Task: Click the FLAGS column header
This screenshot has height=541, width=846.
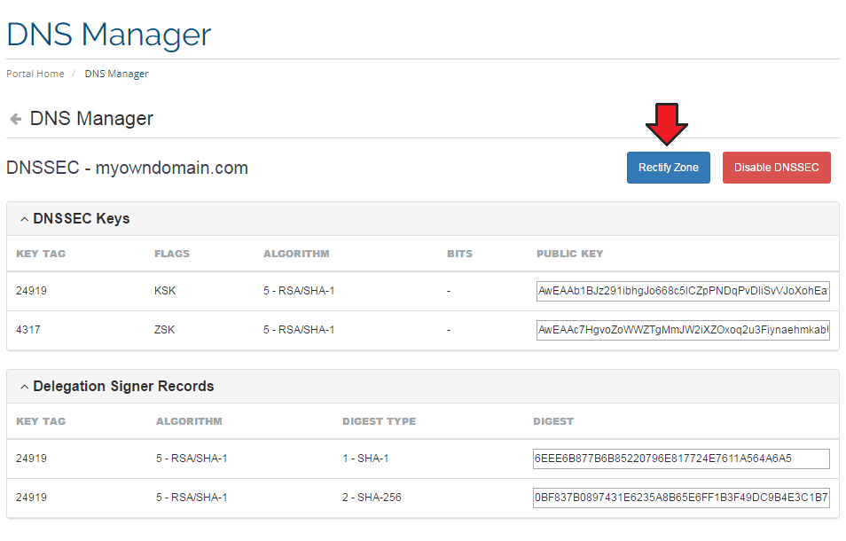Action: [172, 254]
